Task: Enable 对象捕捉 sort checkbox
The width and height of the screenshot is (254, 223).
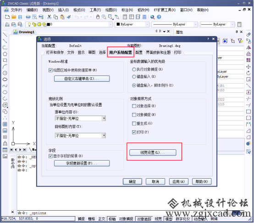Action: (134, 115)
